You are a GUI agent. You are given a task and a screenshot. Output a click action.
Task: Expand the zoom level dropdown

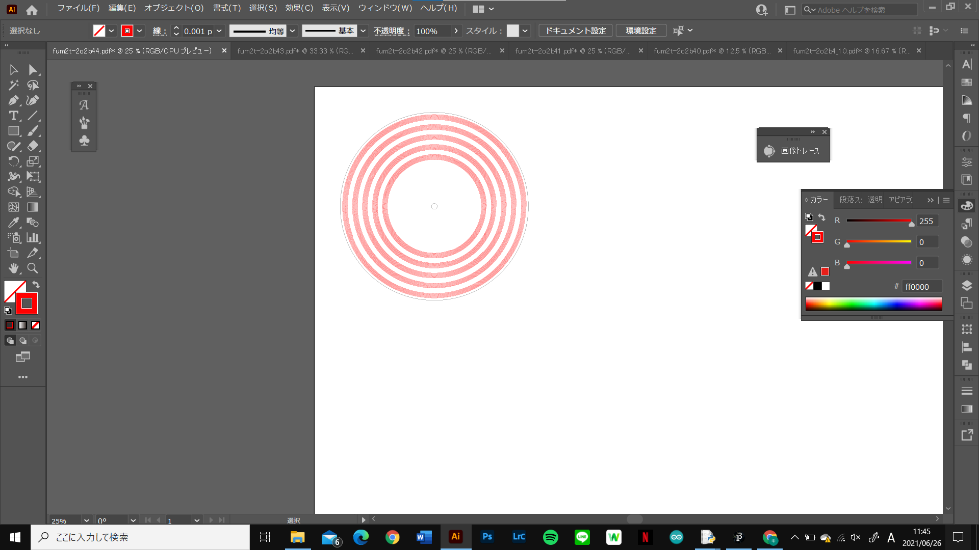point(87,520)
